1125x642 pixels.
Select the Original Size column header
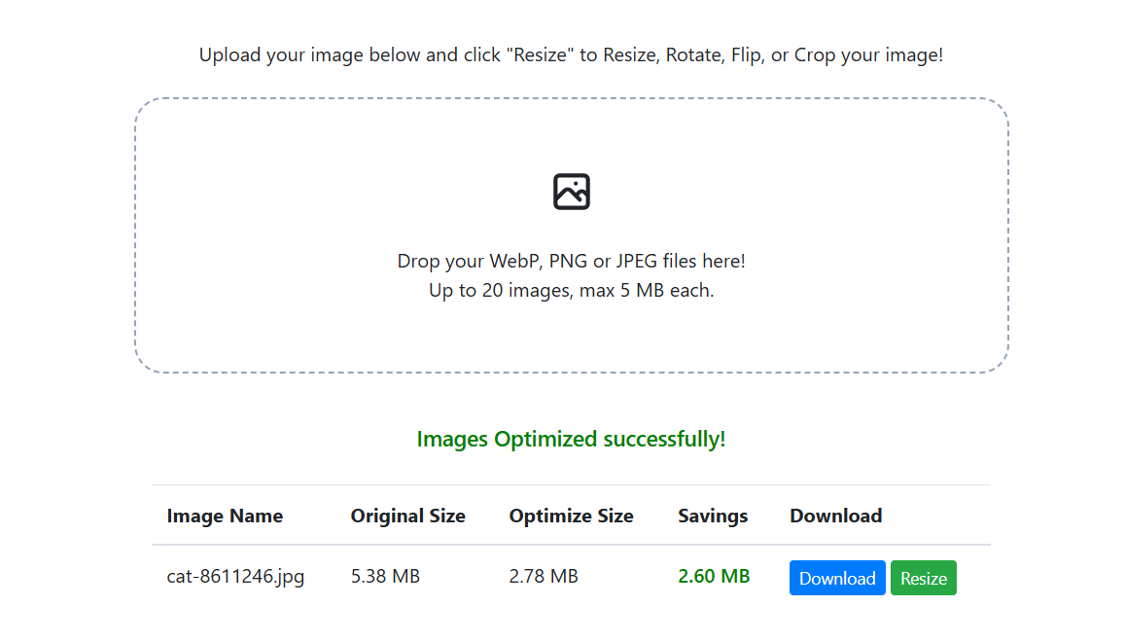(x=407, y=516)
